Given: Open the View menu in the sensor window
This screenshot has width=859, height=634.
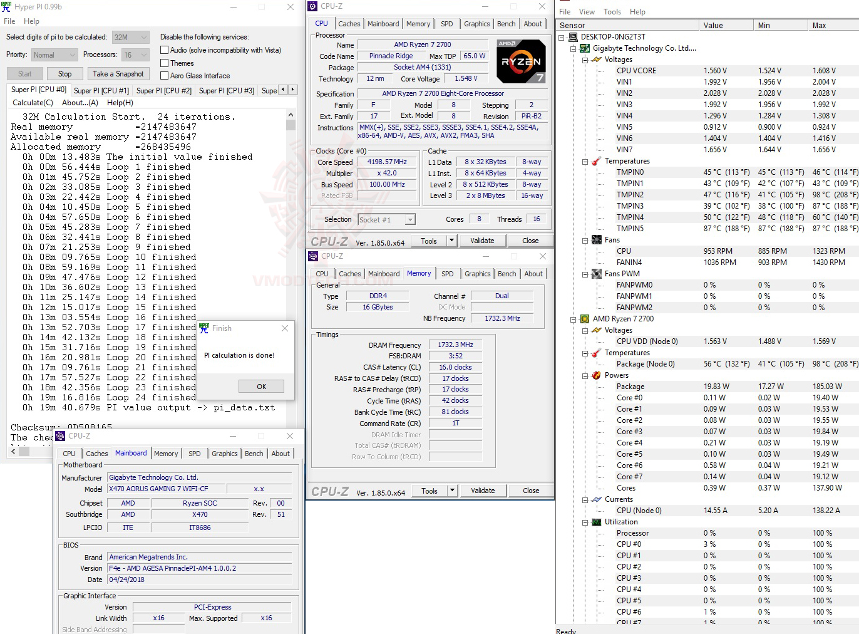Looking at the screenshot, I should click(587, 11).
